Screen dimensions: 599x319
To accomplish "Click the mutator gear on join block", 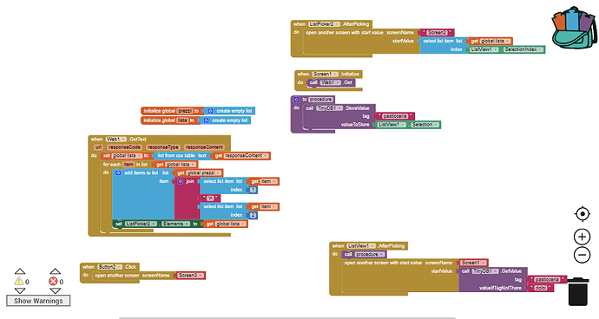I will click(181, 181).
